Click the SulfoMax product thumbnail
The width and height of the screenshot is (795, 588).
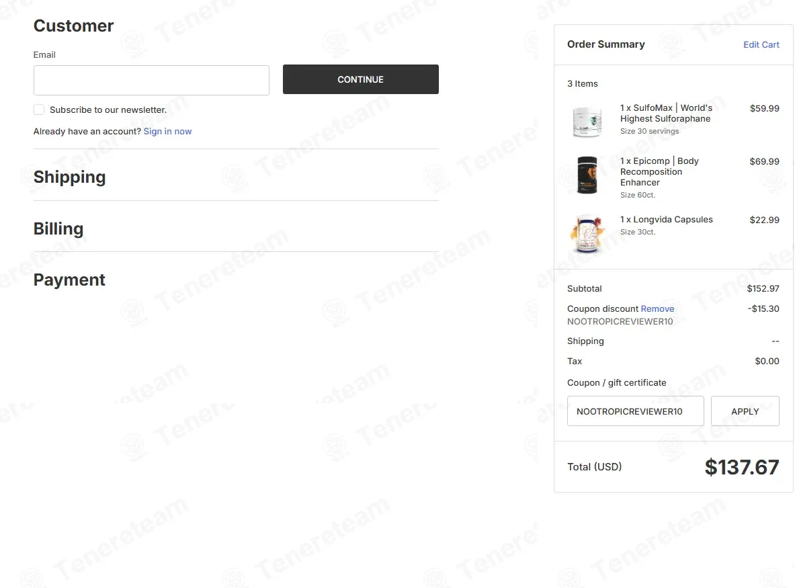tap(587, 122)
